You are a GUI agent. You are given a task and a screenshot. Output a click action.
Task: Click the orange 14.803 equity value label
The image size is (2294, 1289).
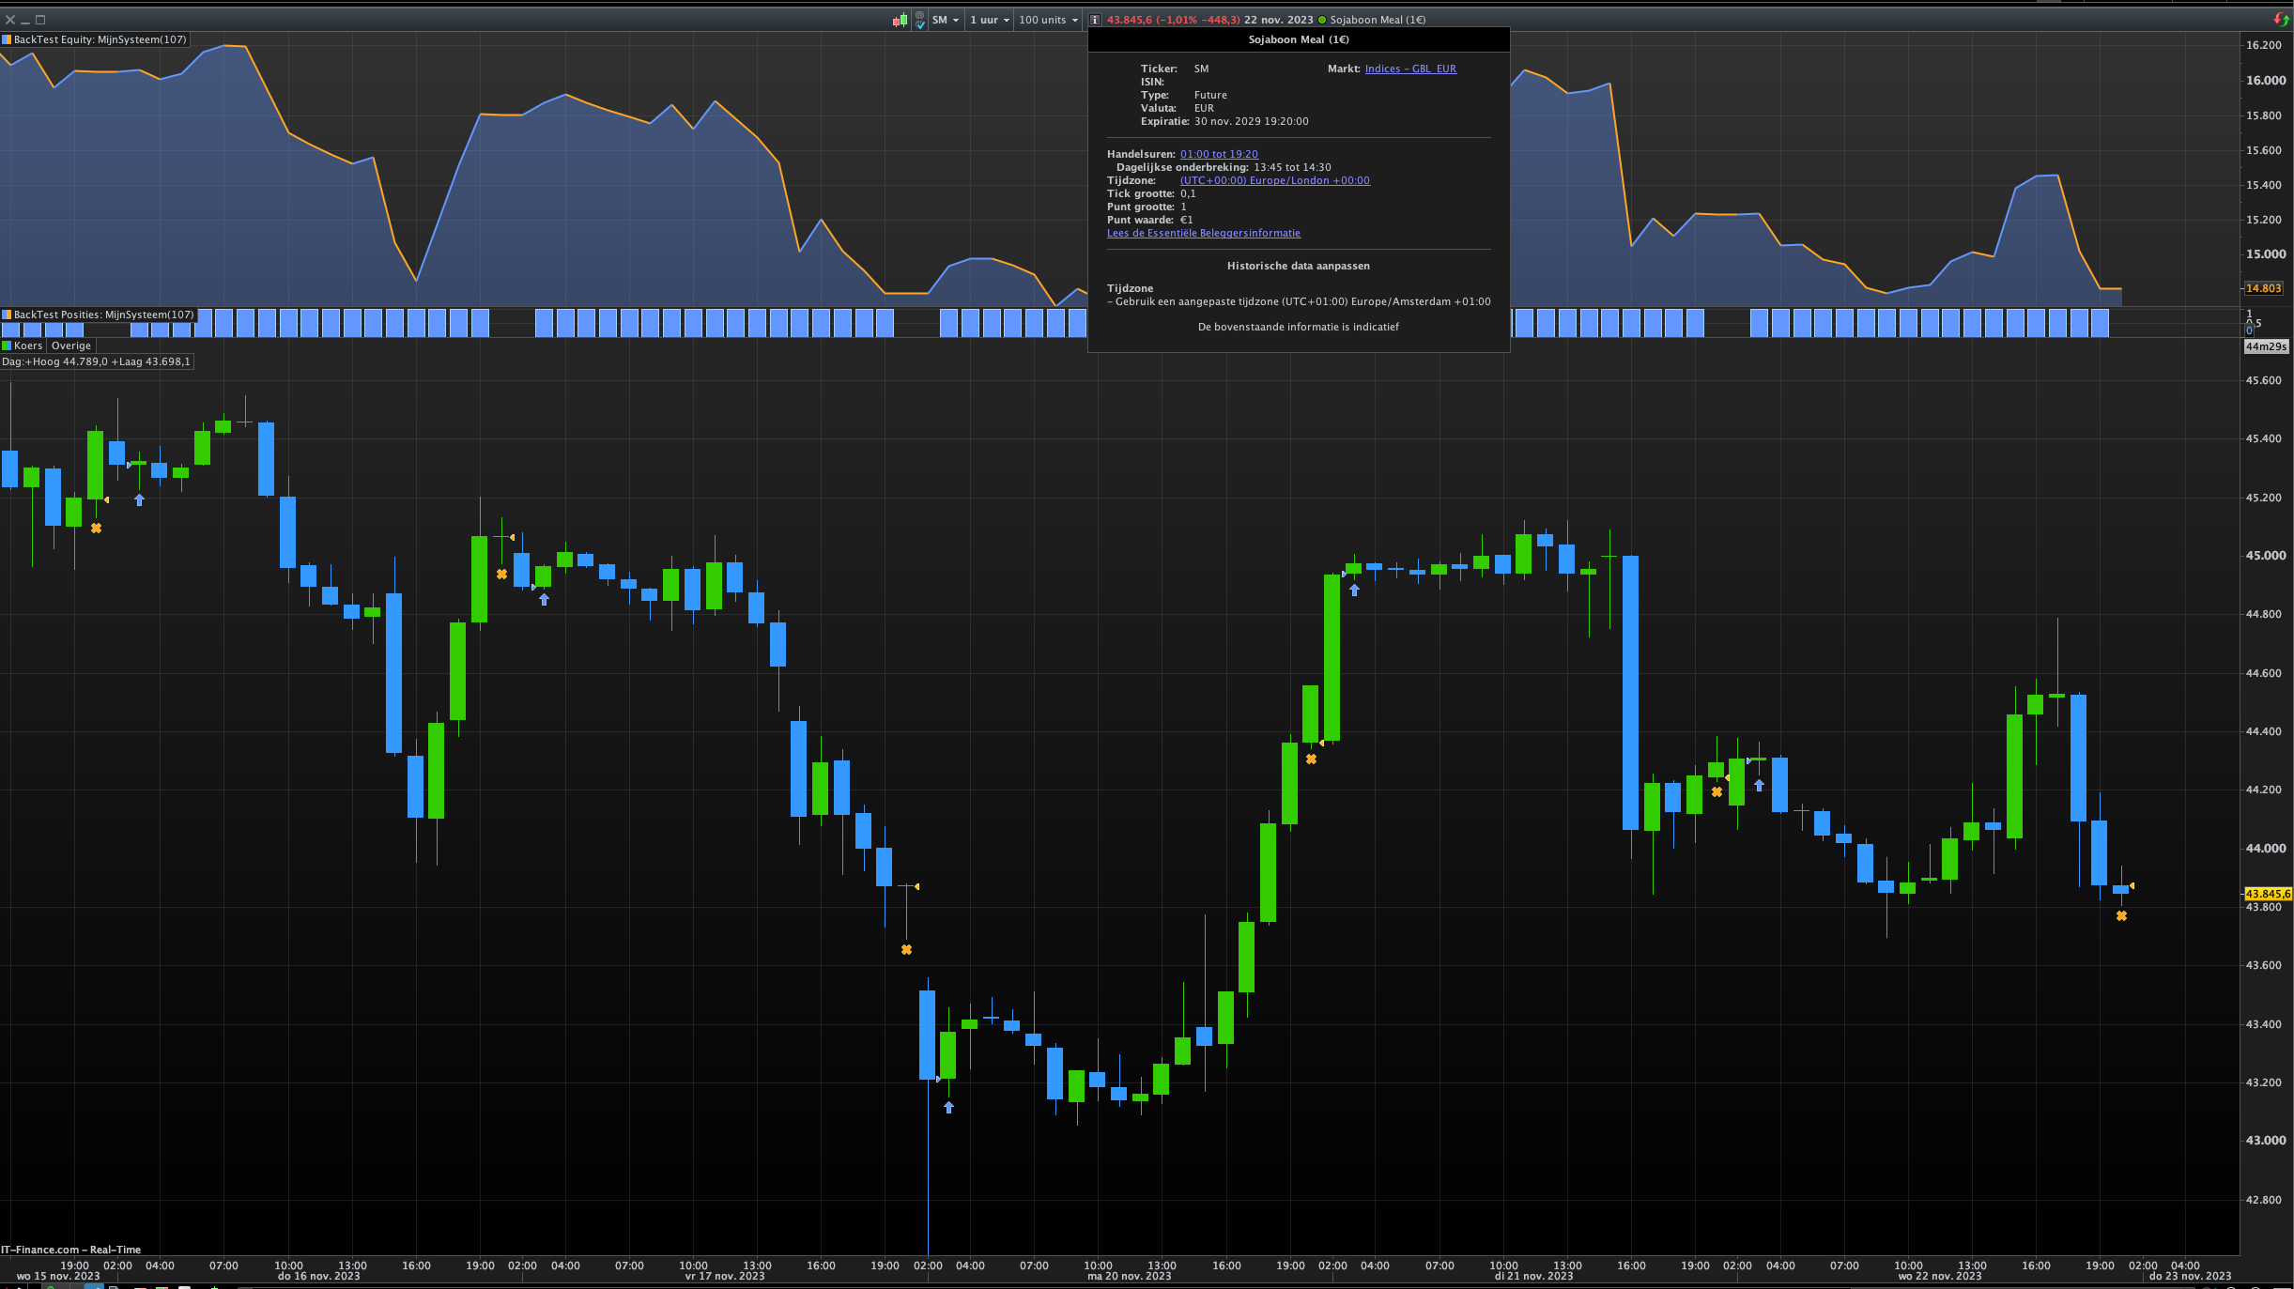[x=2263, y=288]
